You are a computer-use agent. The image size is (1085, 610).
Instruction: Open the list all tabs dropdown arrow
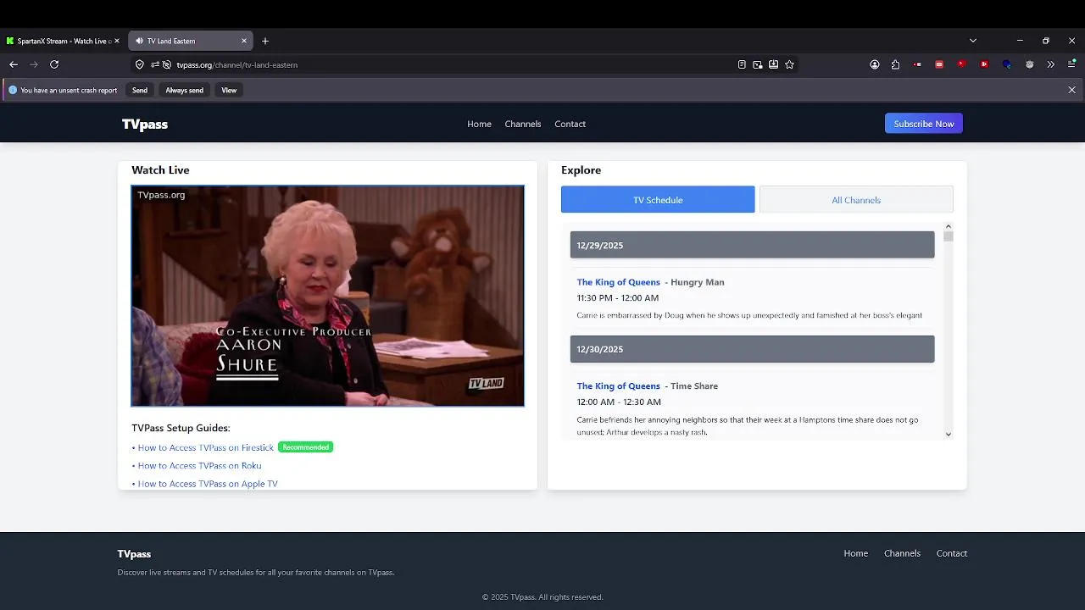pos(973,41)
